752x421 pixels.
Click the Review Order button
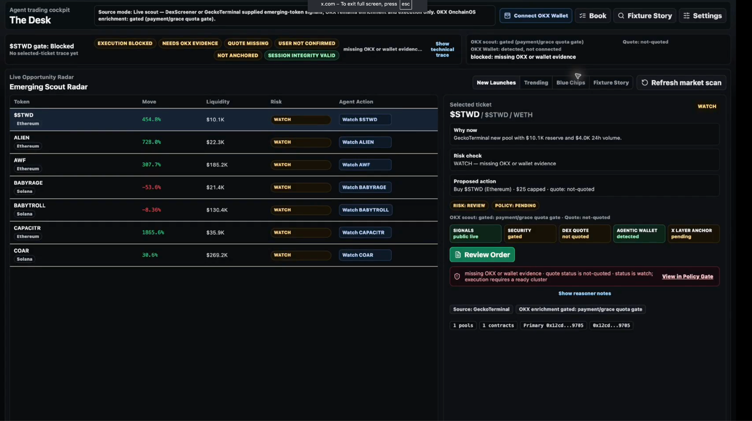[x=482, y=255]
